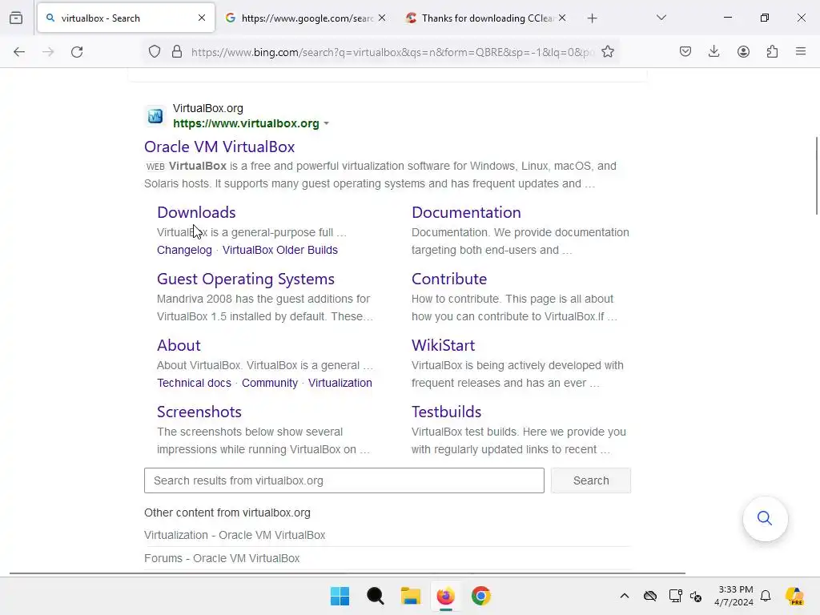Open the Technical docs sublink
The image size is (820, 615).
[194, 383]
